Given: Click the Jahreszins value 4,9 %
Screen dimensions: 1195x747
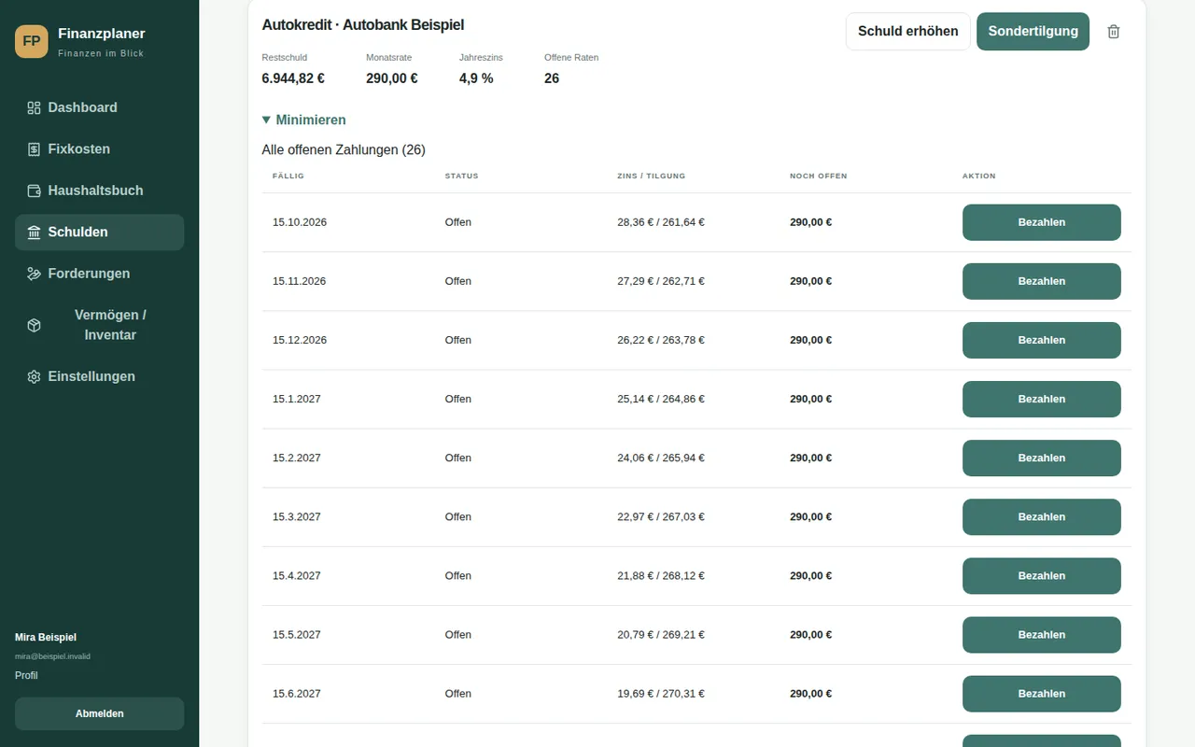Looking at the screenshot, I should click(476, 78).
